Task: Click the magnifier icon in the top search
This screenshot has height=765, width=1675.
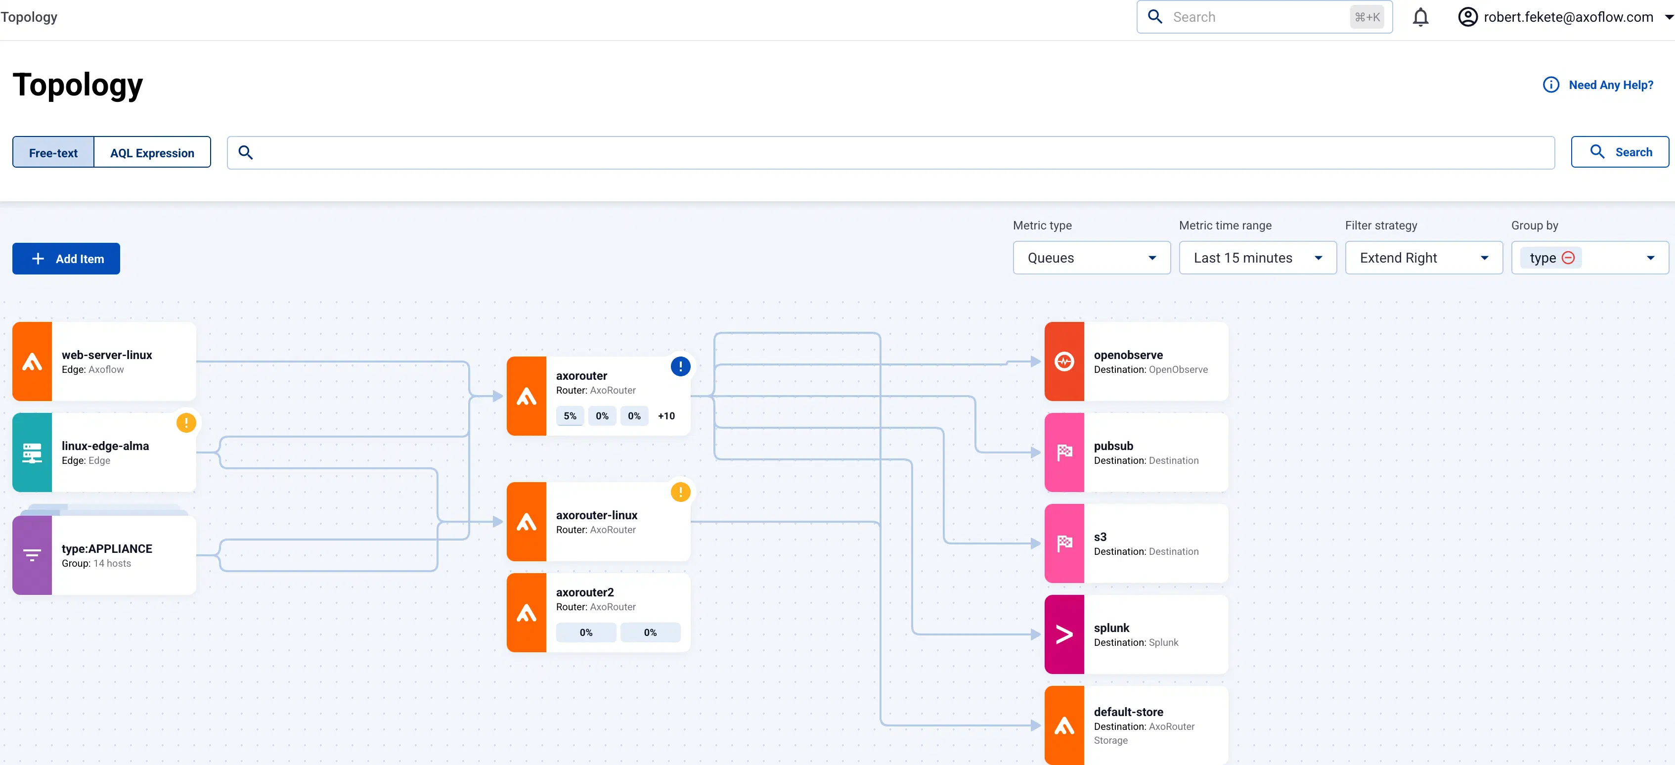Action: (1155, 17)
